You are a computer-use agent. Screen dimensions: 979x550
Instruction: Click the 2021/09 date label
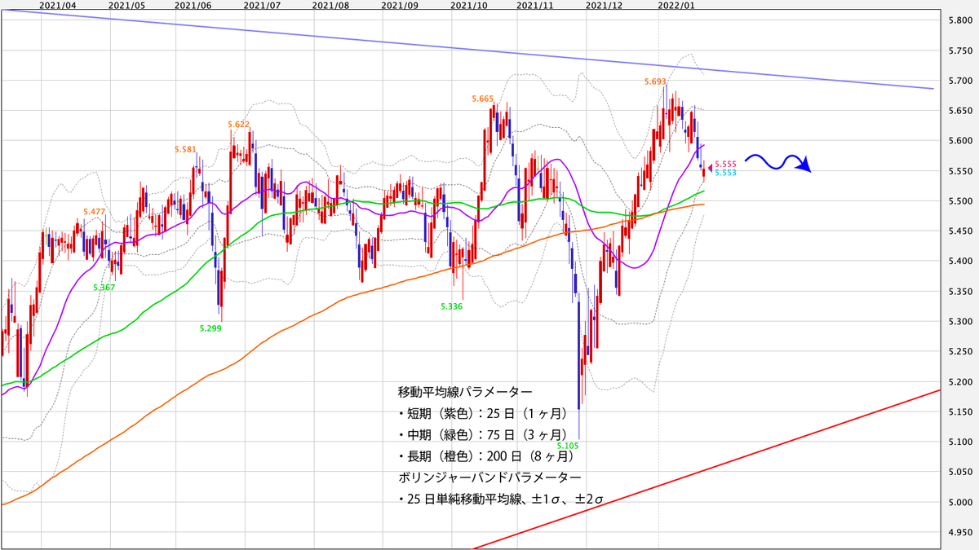[400, 5]
